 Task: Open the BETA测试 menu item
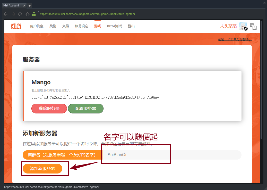[x=114, y=26]
